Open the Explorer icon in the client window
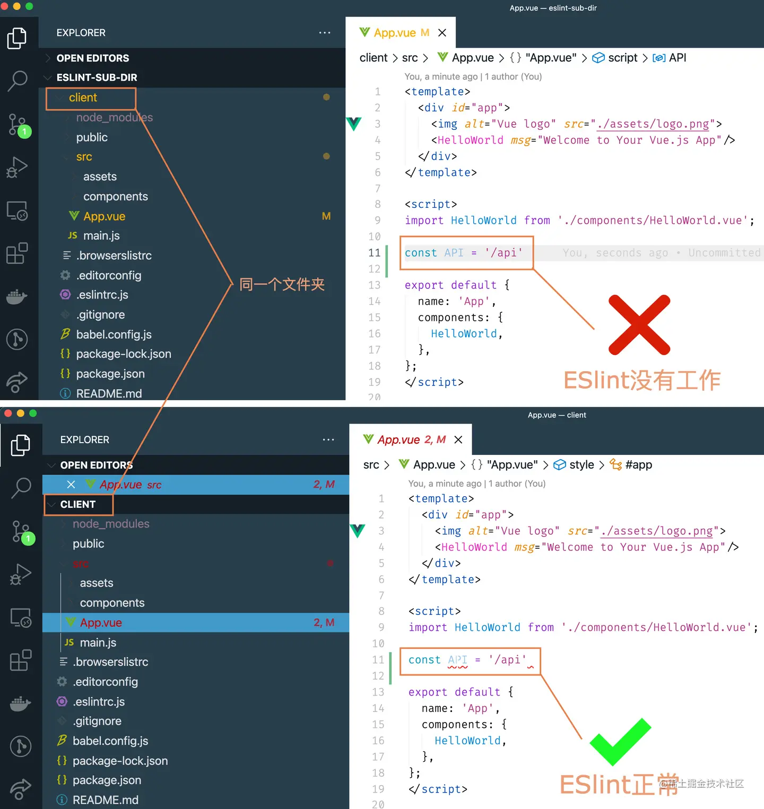 pyautogui.click(x=20, y=445)
